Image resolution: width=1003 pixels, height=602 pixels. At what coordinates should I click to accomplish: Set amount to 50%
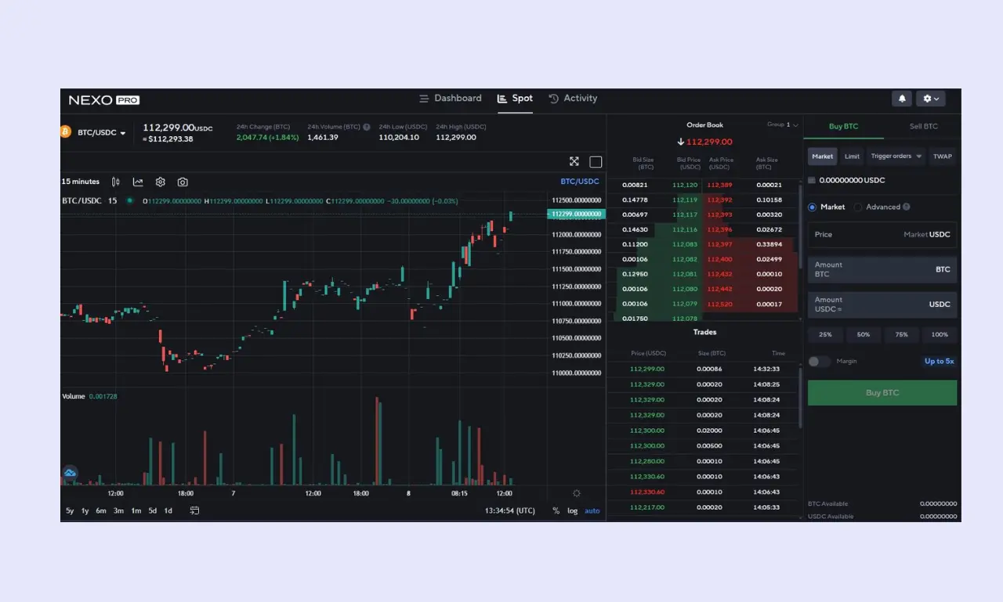coord(864,334)
